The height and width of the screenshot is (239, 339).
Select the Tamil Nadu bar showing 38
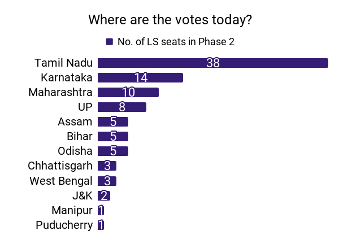[212, 63]
